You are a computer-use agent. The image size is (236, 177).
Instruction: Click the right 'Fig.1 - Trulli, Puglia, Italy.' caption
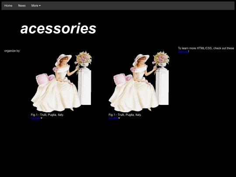(125, 115)
